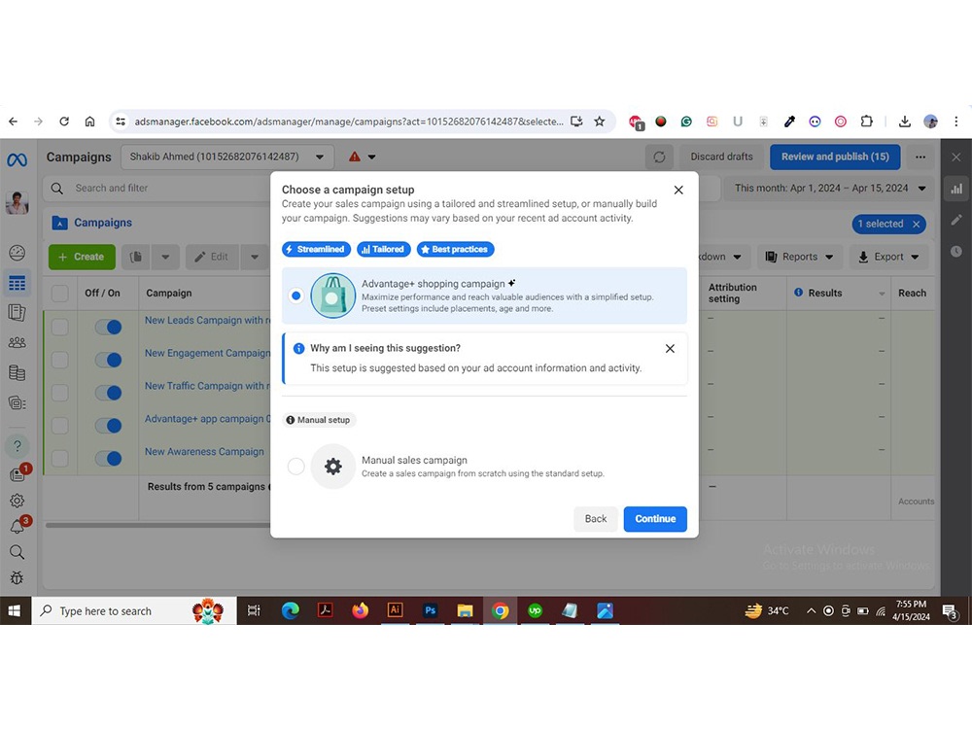The width and height of the screenshot is (972, 729).
Task: Check the select-all checkbox in table header
Action: (x=60, y=294)
